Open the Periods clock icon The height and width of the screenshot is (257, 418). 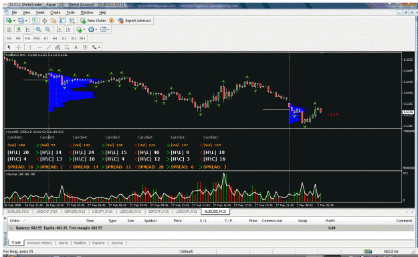91,29
